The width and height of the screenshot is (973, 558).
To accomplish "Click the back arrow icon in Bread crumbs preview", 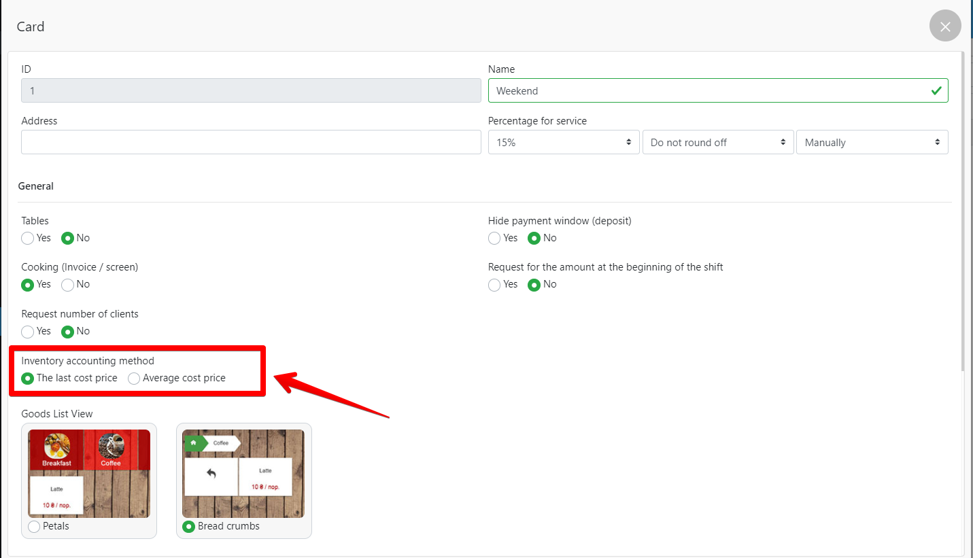I will [211, 474].
